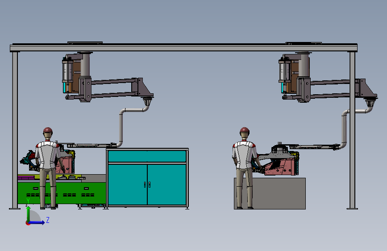Click the green Y axis label
This screenshot has height=251, width=387.
(x=28, y=201)
